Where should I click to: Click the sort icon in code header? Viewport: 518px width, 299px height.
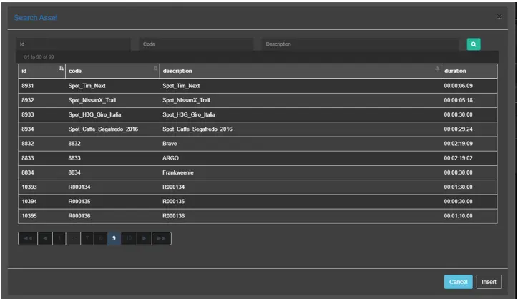[155, 69]
